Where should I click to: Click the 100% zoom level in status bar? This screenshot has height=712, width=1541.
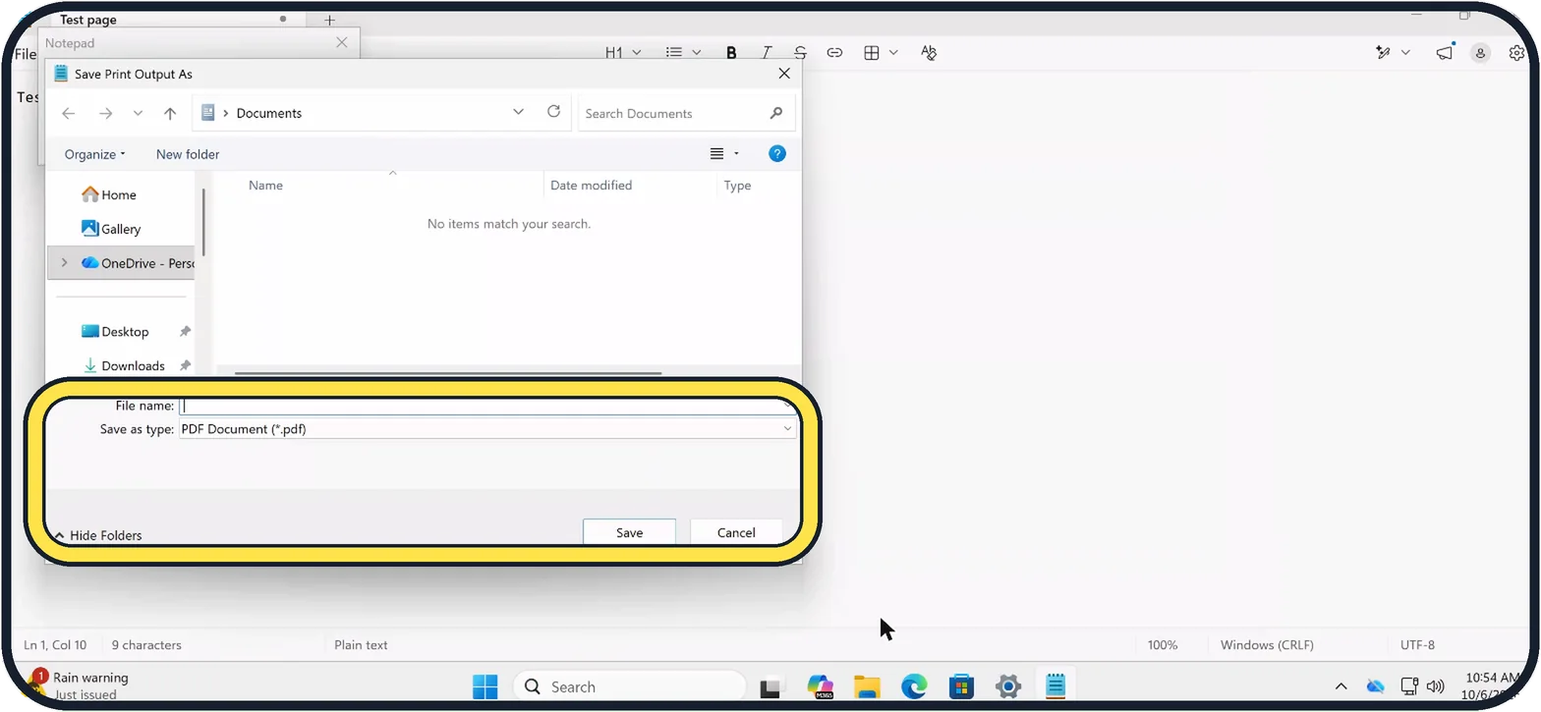pyautogui.click(x=1163, y=645)
